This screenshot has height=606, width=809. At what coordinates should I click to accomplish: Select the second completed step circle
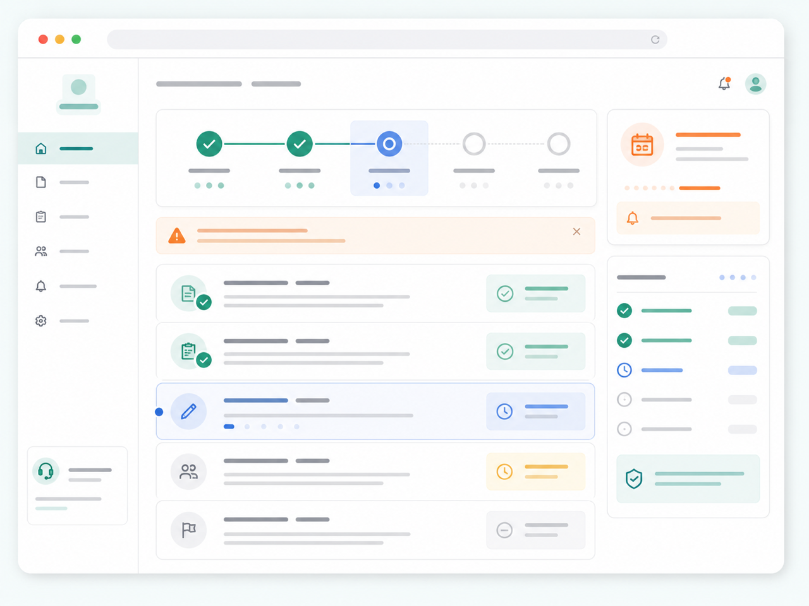coord(300,144)
